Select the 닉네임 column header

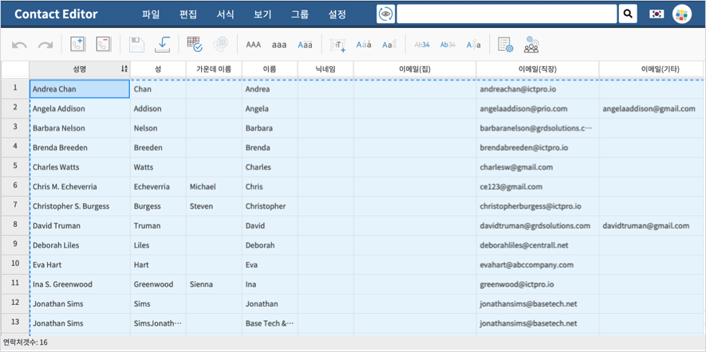pyautogui.click(x=325, y=69)
